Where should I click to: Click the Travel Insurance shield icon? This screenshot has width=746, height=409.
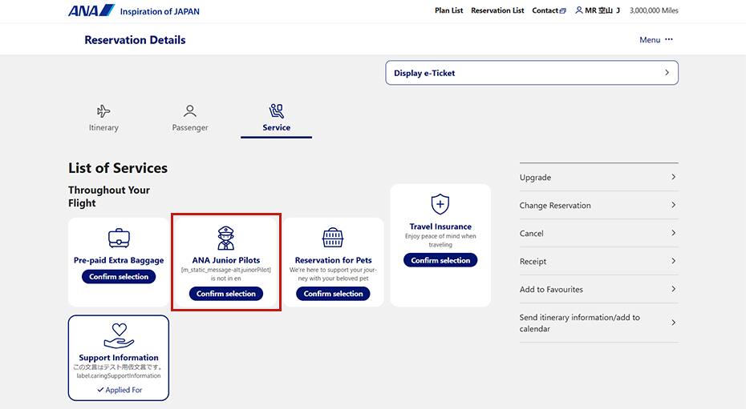tap(440, 204)
